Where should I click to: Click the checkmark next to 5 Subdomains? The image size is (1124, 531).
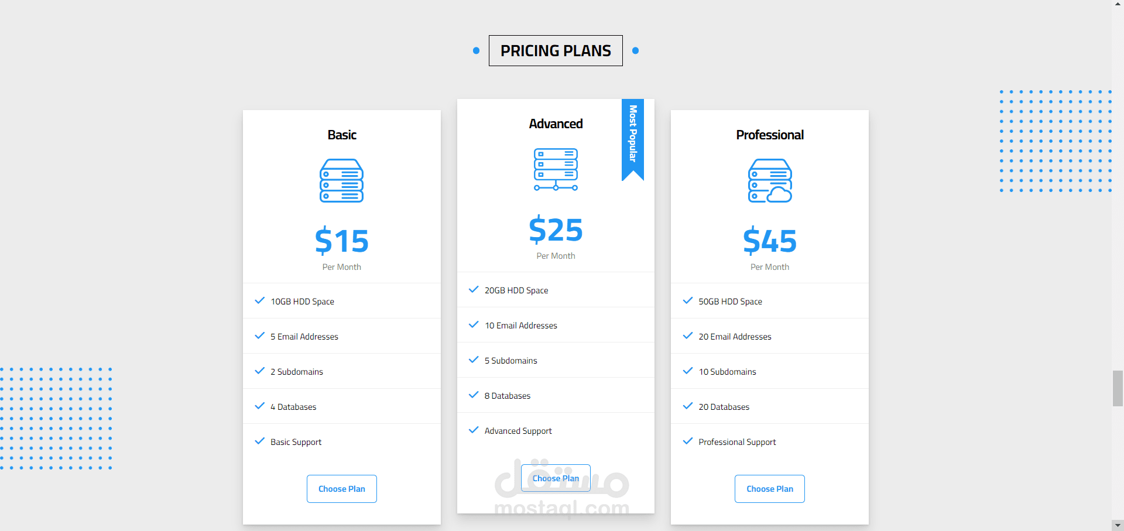(474, 360)
